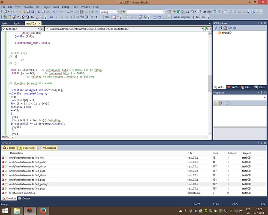Open the Error List window position menu arrow
The image size is (268, 215).
[x=258, y=143]
